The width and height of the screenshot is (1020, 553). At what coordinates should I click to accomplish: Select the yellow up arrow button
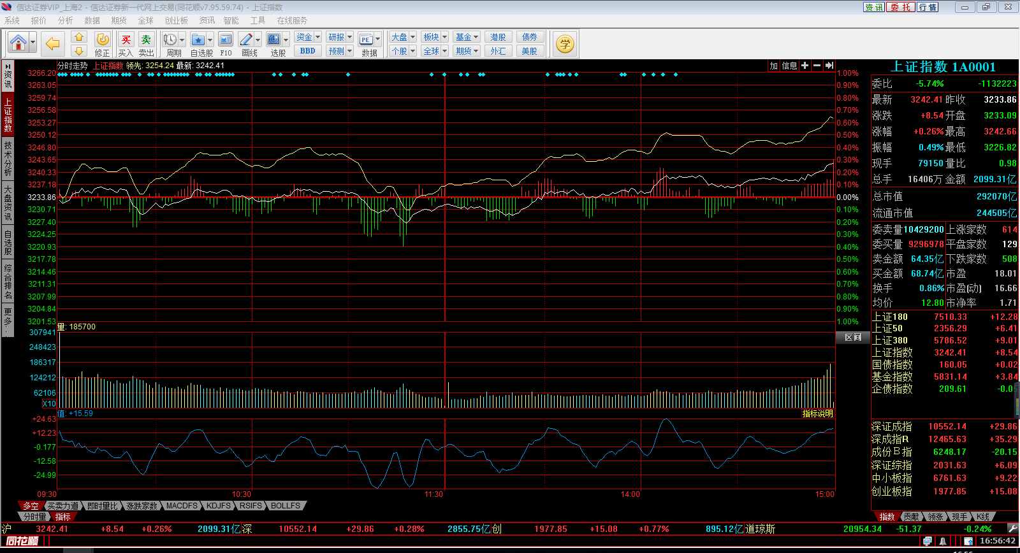79,37
